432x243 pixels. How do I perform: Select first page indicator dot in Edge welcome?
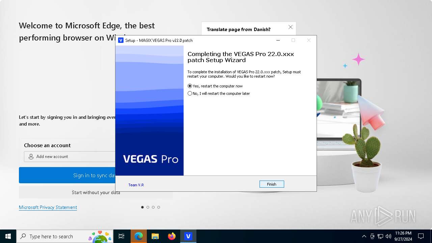click(x=142, y=207)
